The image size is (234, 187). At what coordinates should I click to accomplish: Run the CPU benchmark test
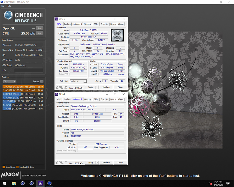click(40, 34)
